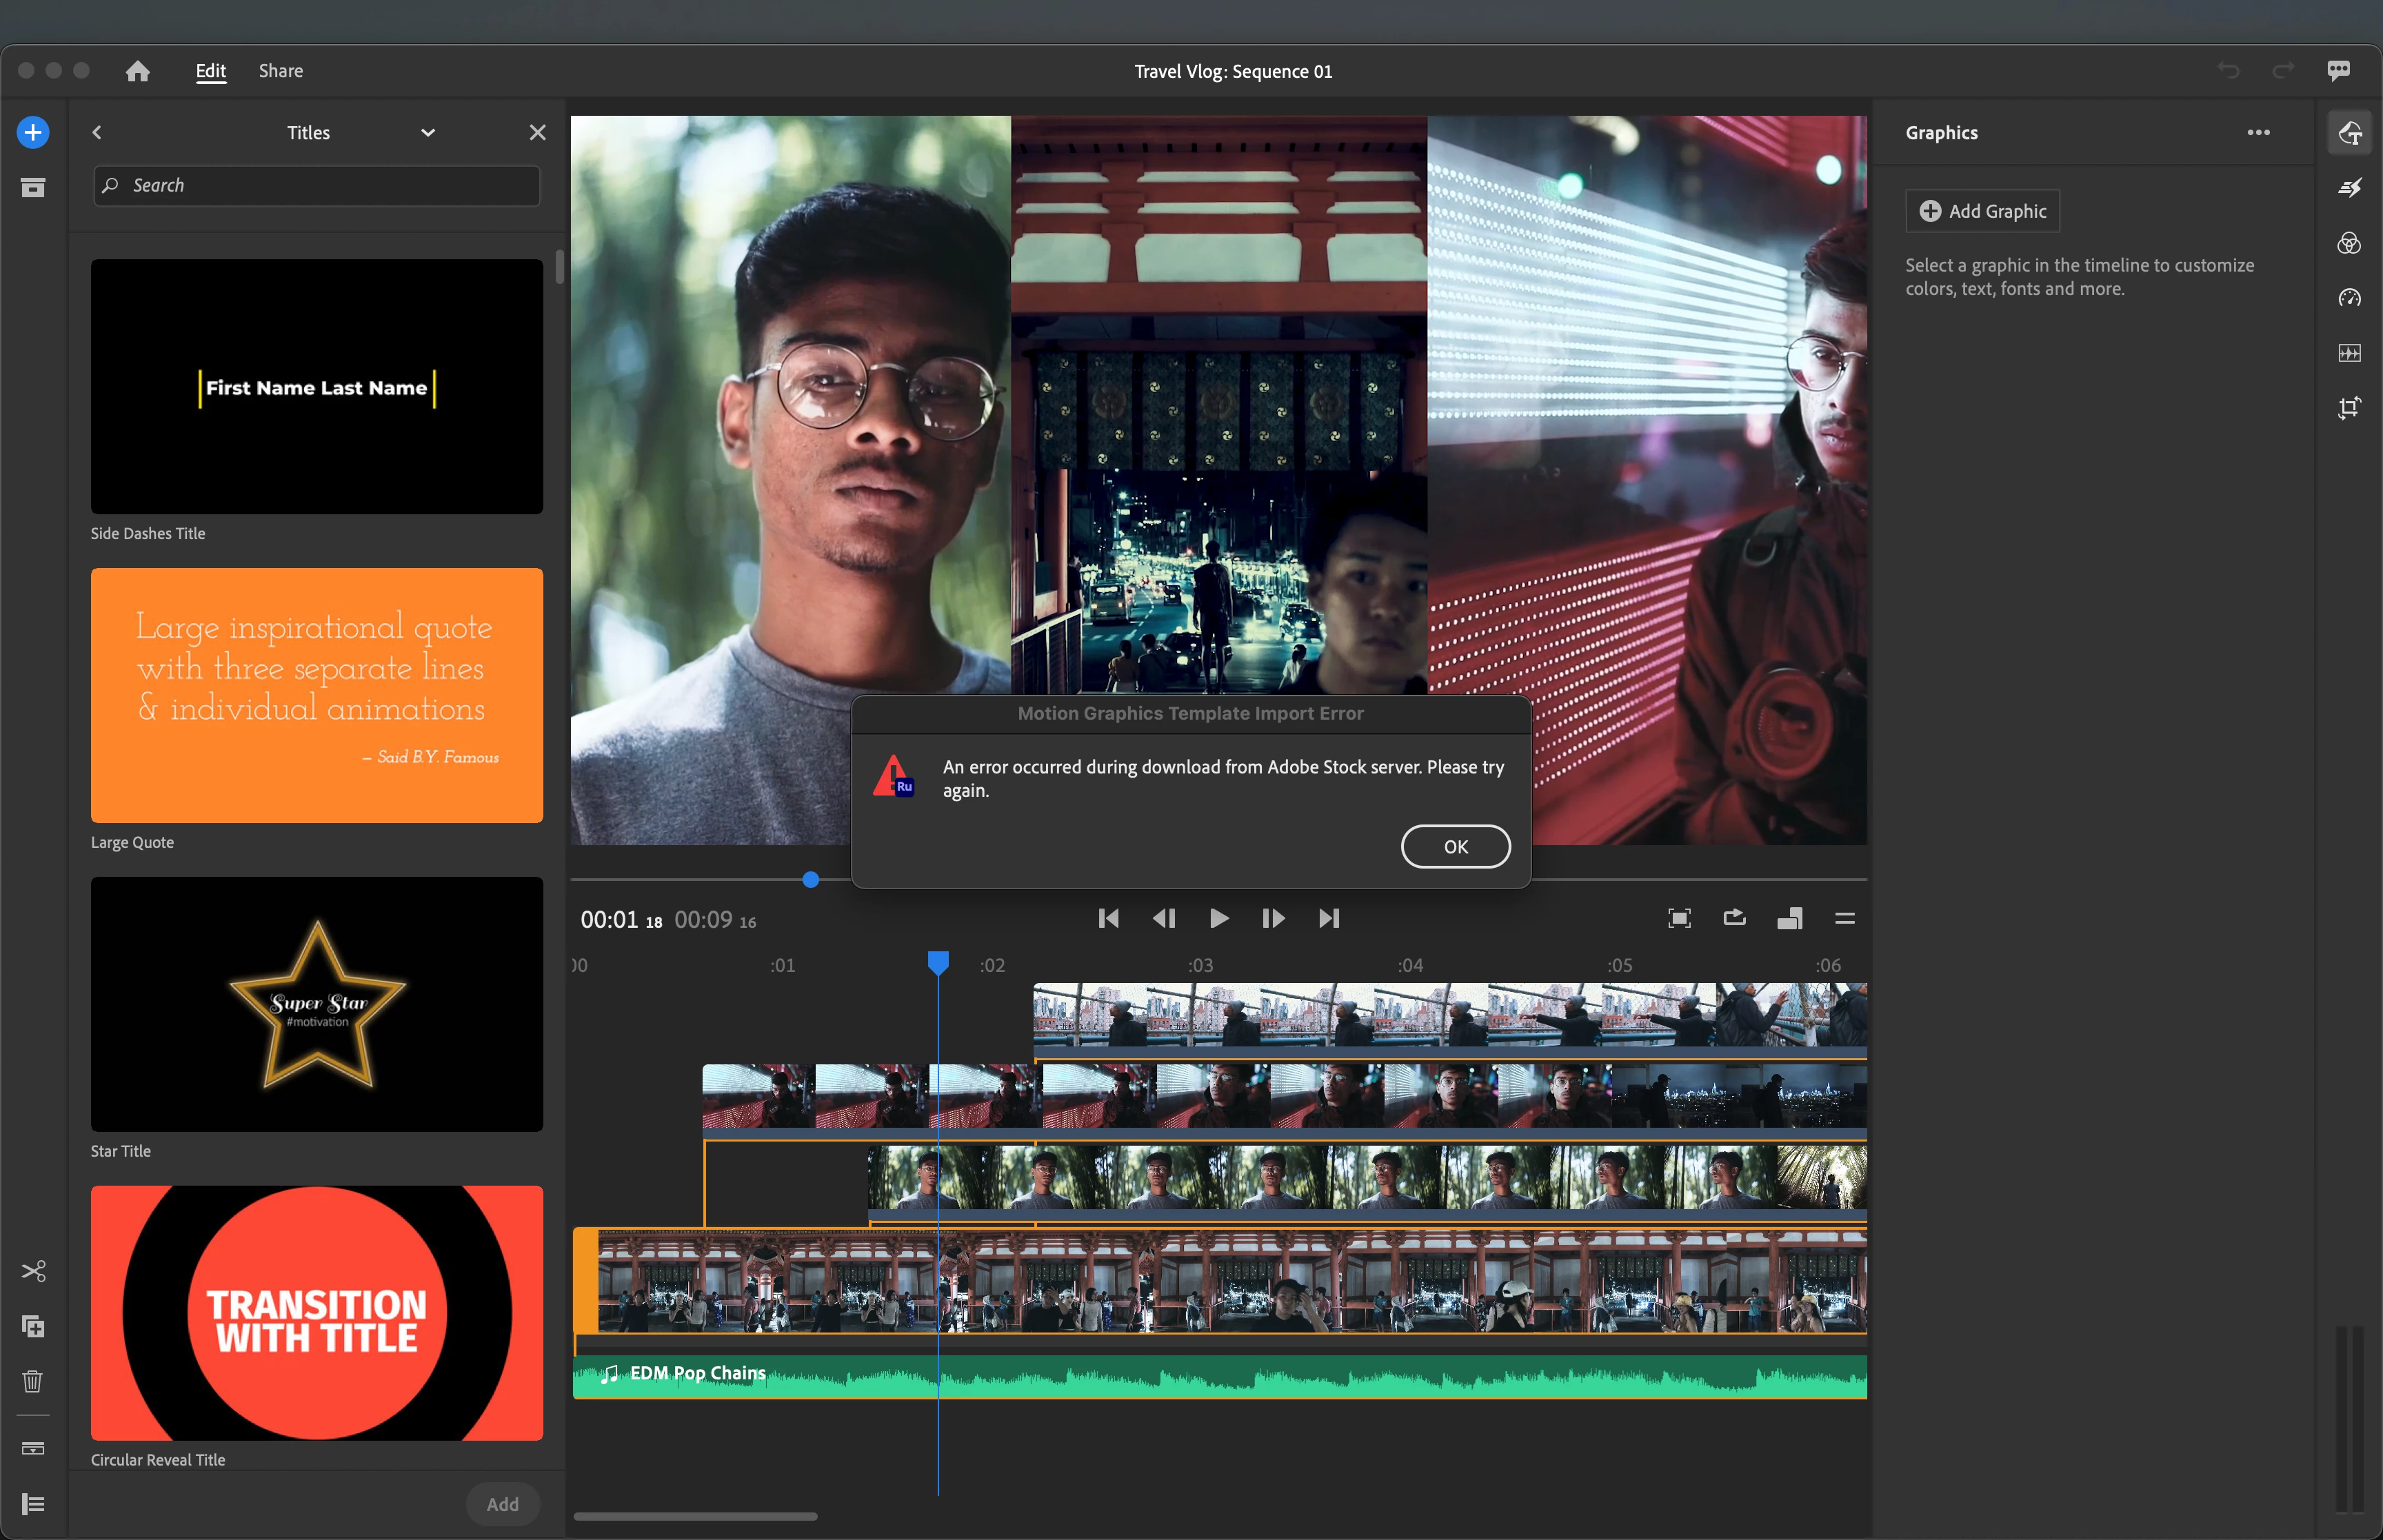Go back with the left chevron beside Titles

coord(97,132)
